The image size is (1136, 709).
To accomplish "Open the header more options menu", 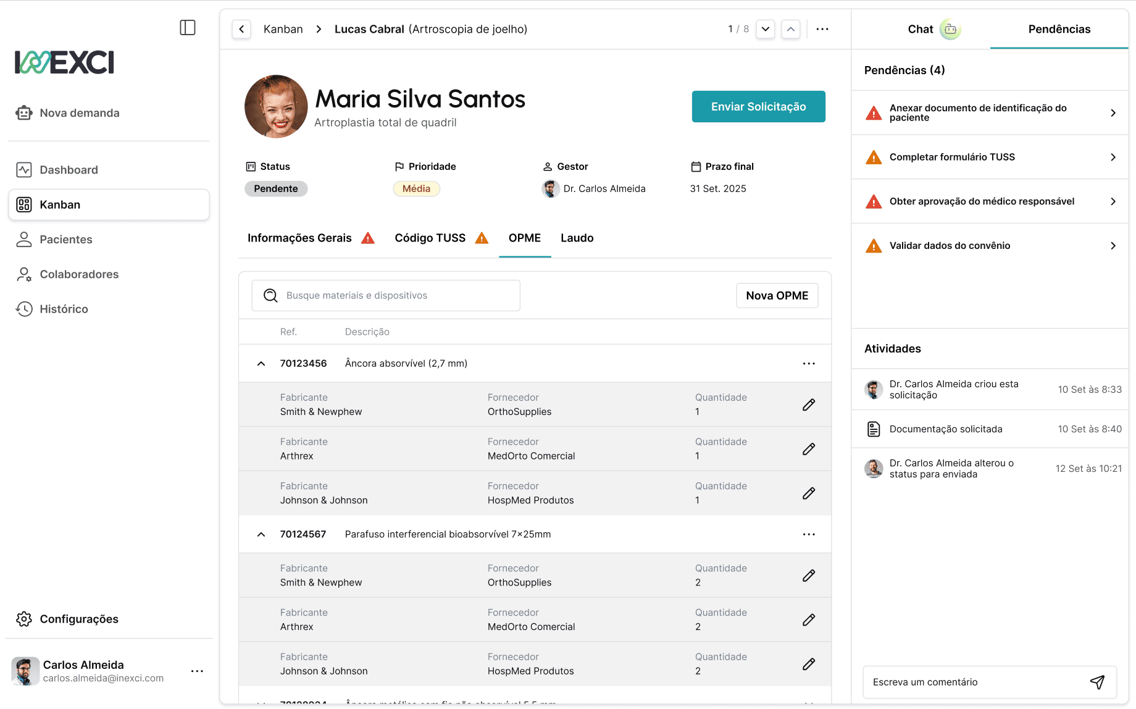I will click(822, 29).
